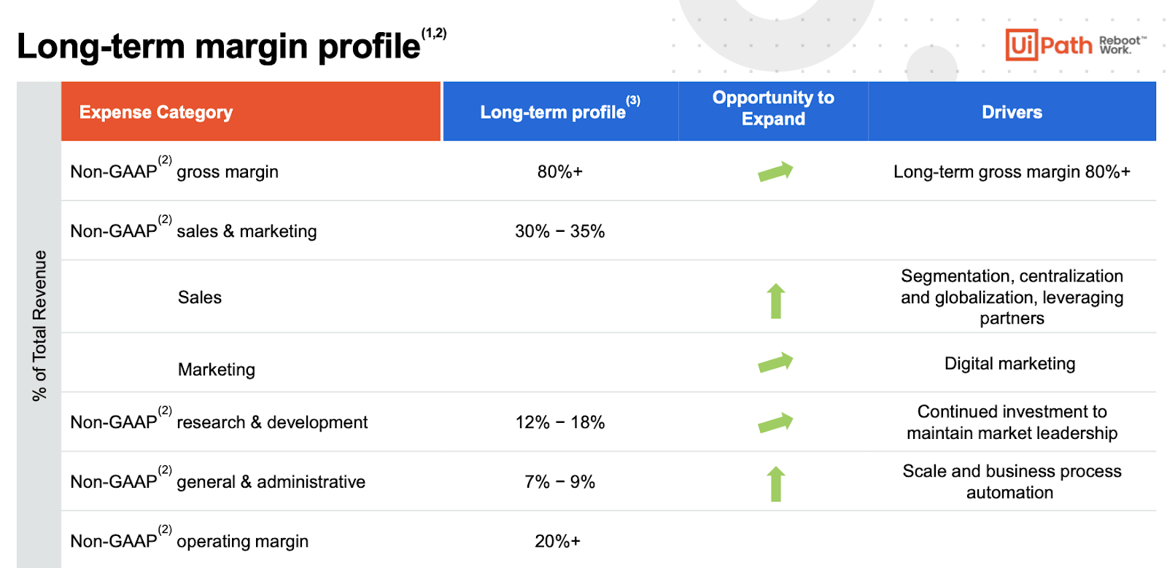1167x568 pixels.
Task: Click the 30% – 35% sales & marketing value
Action: tap(559, 231)
